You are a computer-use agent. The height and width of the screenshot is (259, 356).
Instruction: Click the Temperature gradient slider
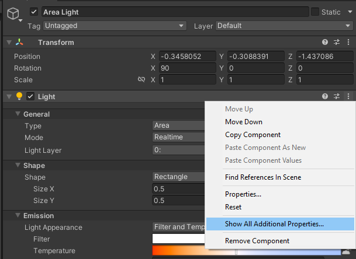[247, 250]
